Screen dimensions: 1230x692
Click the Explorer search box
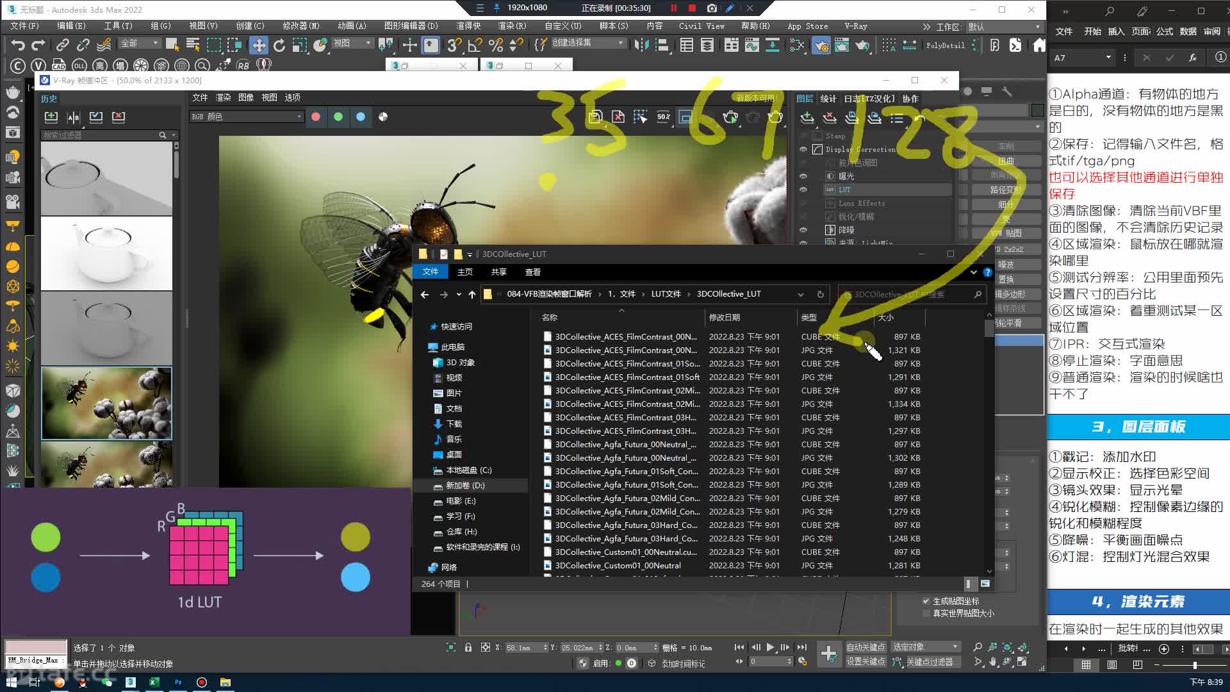(x=911, y=294)
